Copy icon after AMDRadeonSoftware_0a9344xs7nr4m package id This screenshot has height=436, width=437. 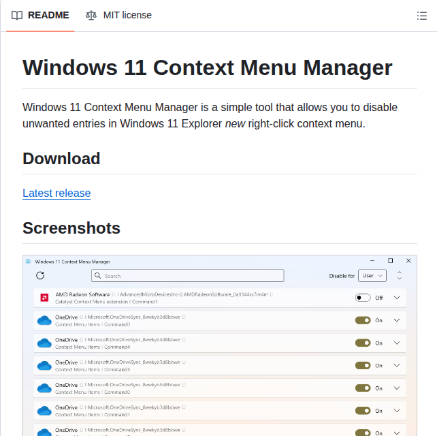[272, 294]
